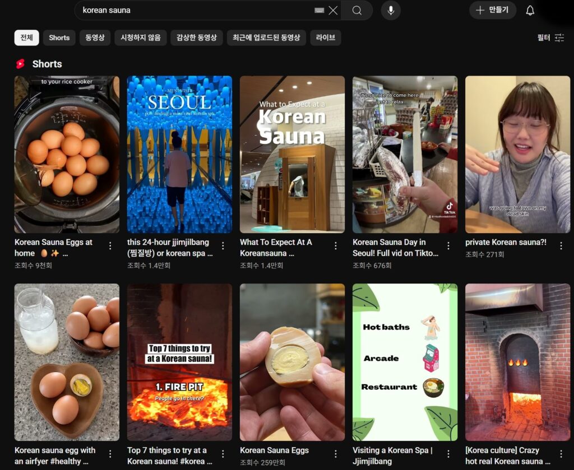Click the 만들기 create button

(492, 10)
